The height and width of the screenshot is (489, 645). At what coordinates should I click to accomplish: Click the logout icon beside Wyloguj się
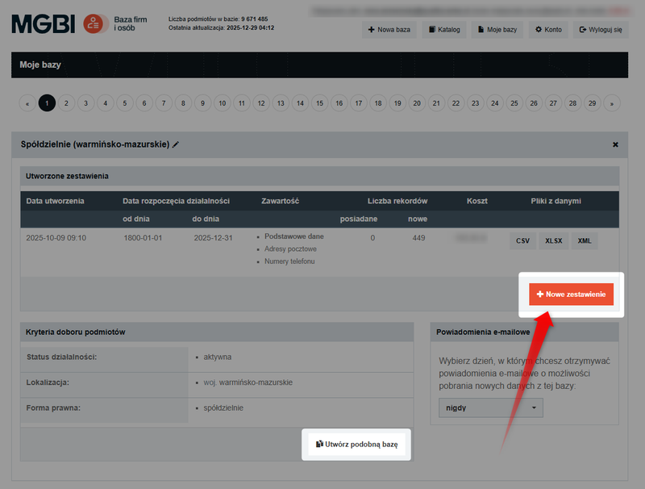click(581, 29)
